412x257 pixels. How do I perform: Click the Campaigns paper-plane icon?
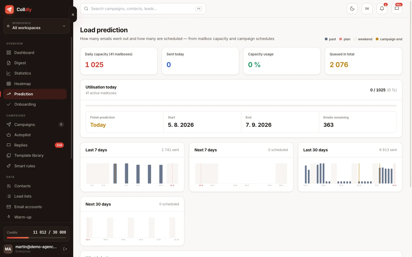[9, 125]
